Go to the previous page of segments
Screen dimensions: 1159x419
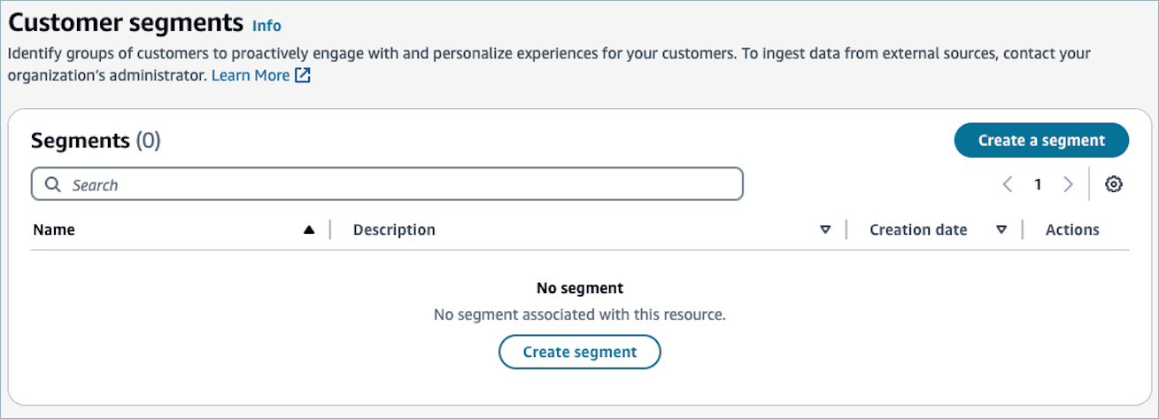1008,184
